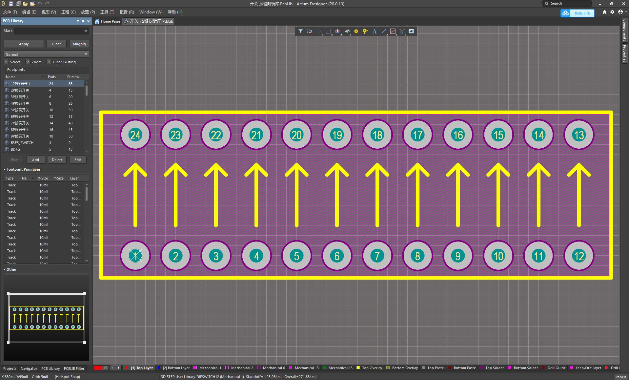
Task: Open the Align objects tool
Action: (337, 31)
